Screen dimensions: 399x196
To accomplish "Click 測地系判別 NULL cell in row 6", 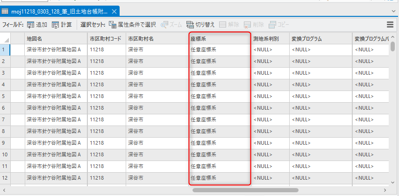I will (270, 108).
